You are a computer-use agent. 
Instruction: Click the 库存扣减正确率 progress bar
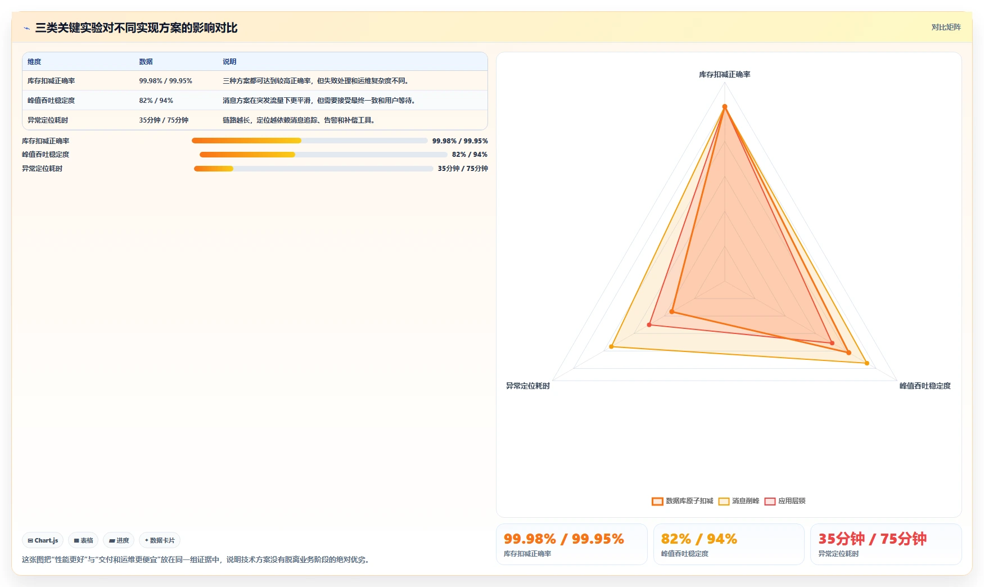pos(310,141)
